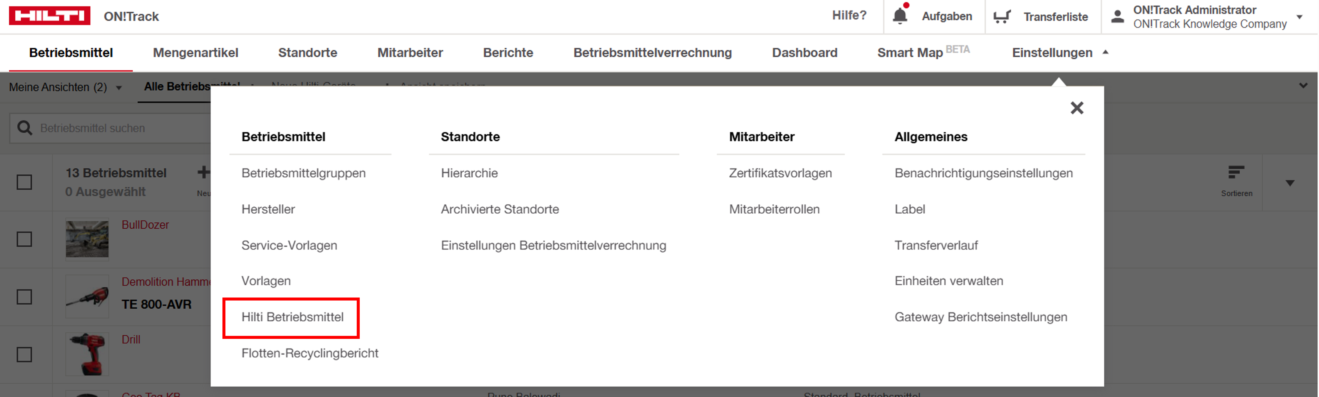Open the Standorte tab
The width and height of the screenshot is (1319, 397).
(308, 53)
